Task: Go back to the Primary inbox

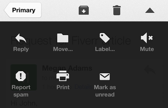Action: click(x=23, y=10)
